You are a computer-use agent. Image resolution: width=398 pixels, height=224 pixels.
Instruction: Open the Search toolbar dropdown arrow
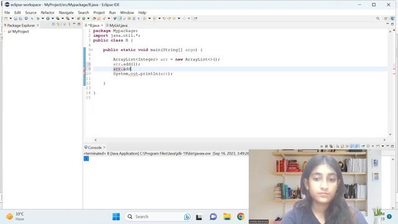point(109,18)
